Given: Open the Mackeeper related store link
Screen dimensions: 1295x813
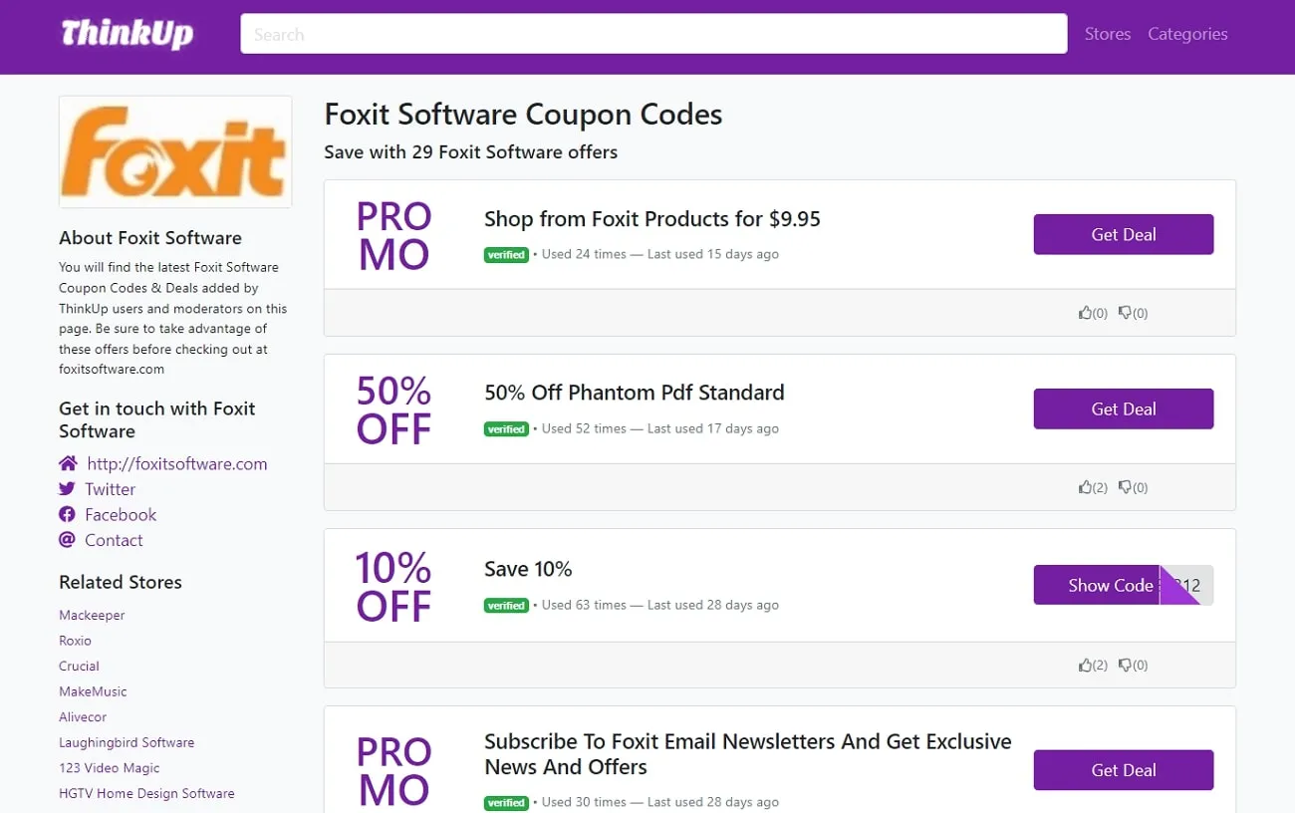Looking at the screenshot, I should (x=92, y=615).
